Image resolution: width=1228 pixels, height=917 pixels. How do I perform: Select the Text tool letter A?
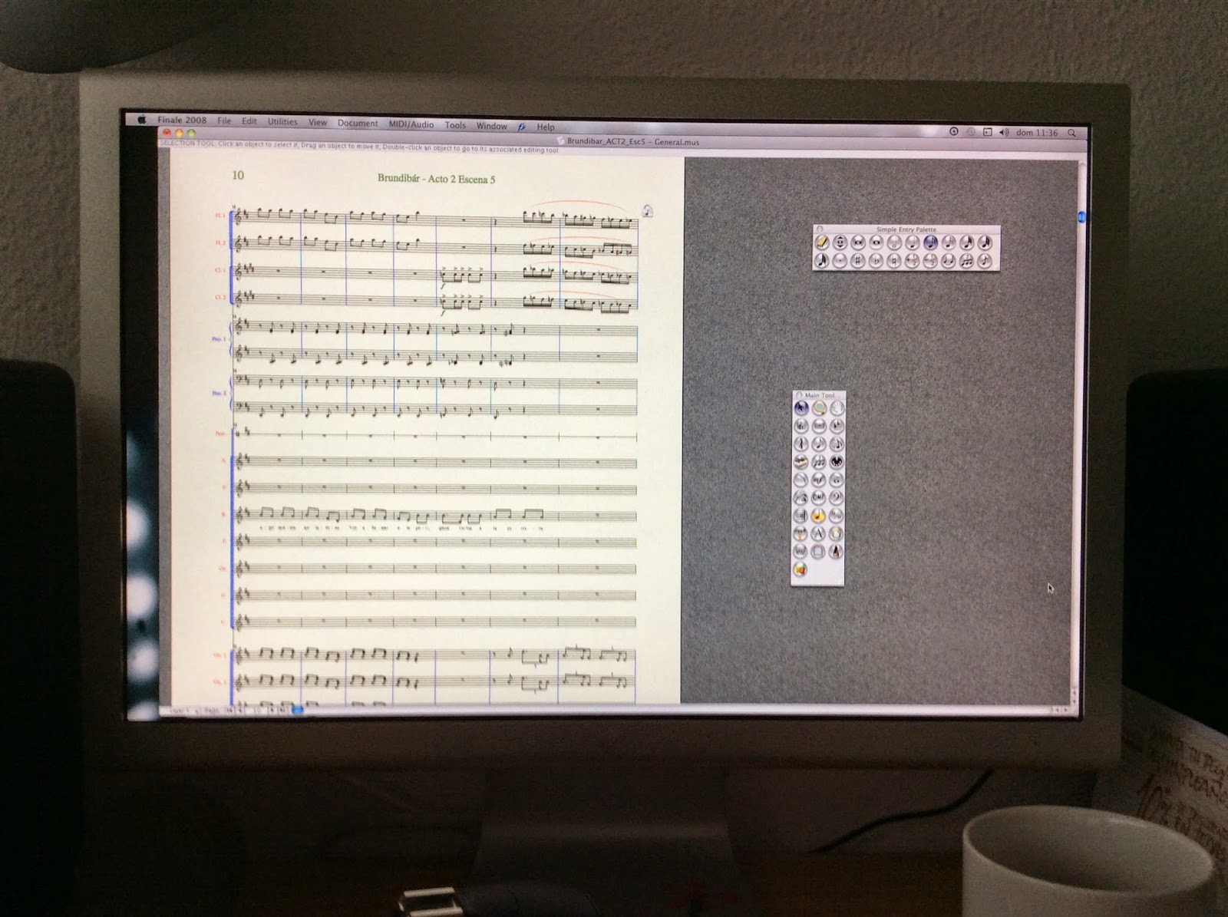point(819,534)
